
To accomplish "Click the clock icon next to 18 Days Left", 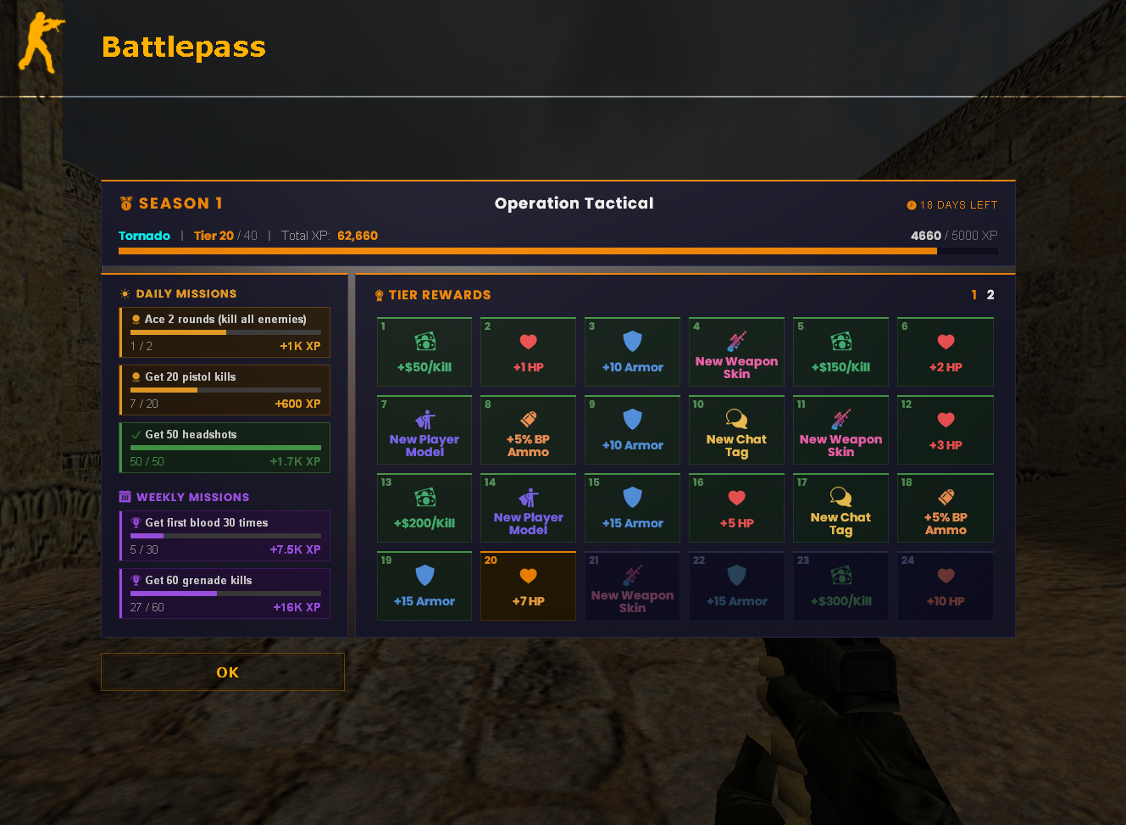I will pyautogui.click(x=910, y=204).
